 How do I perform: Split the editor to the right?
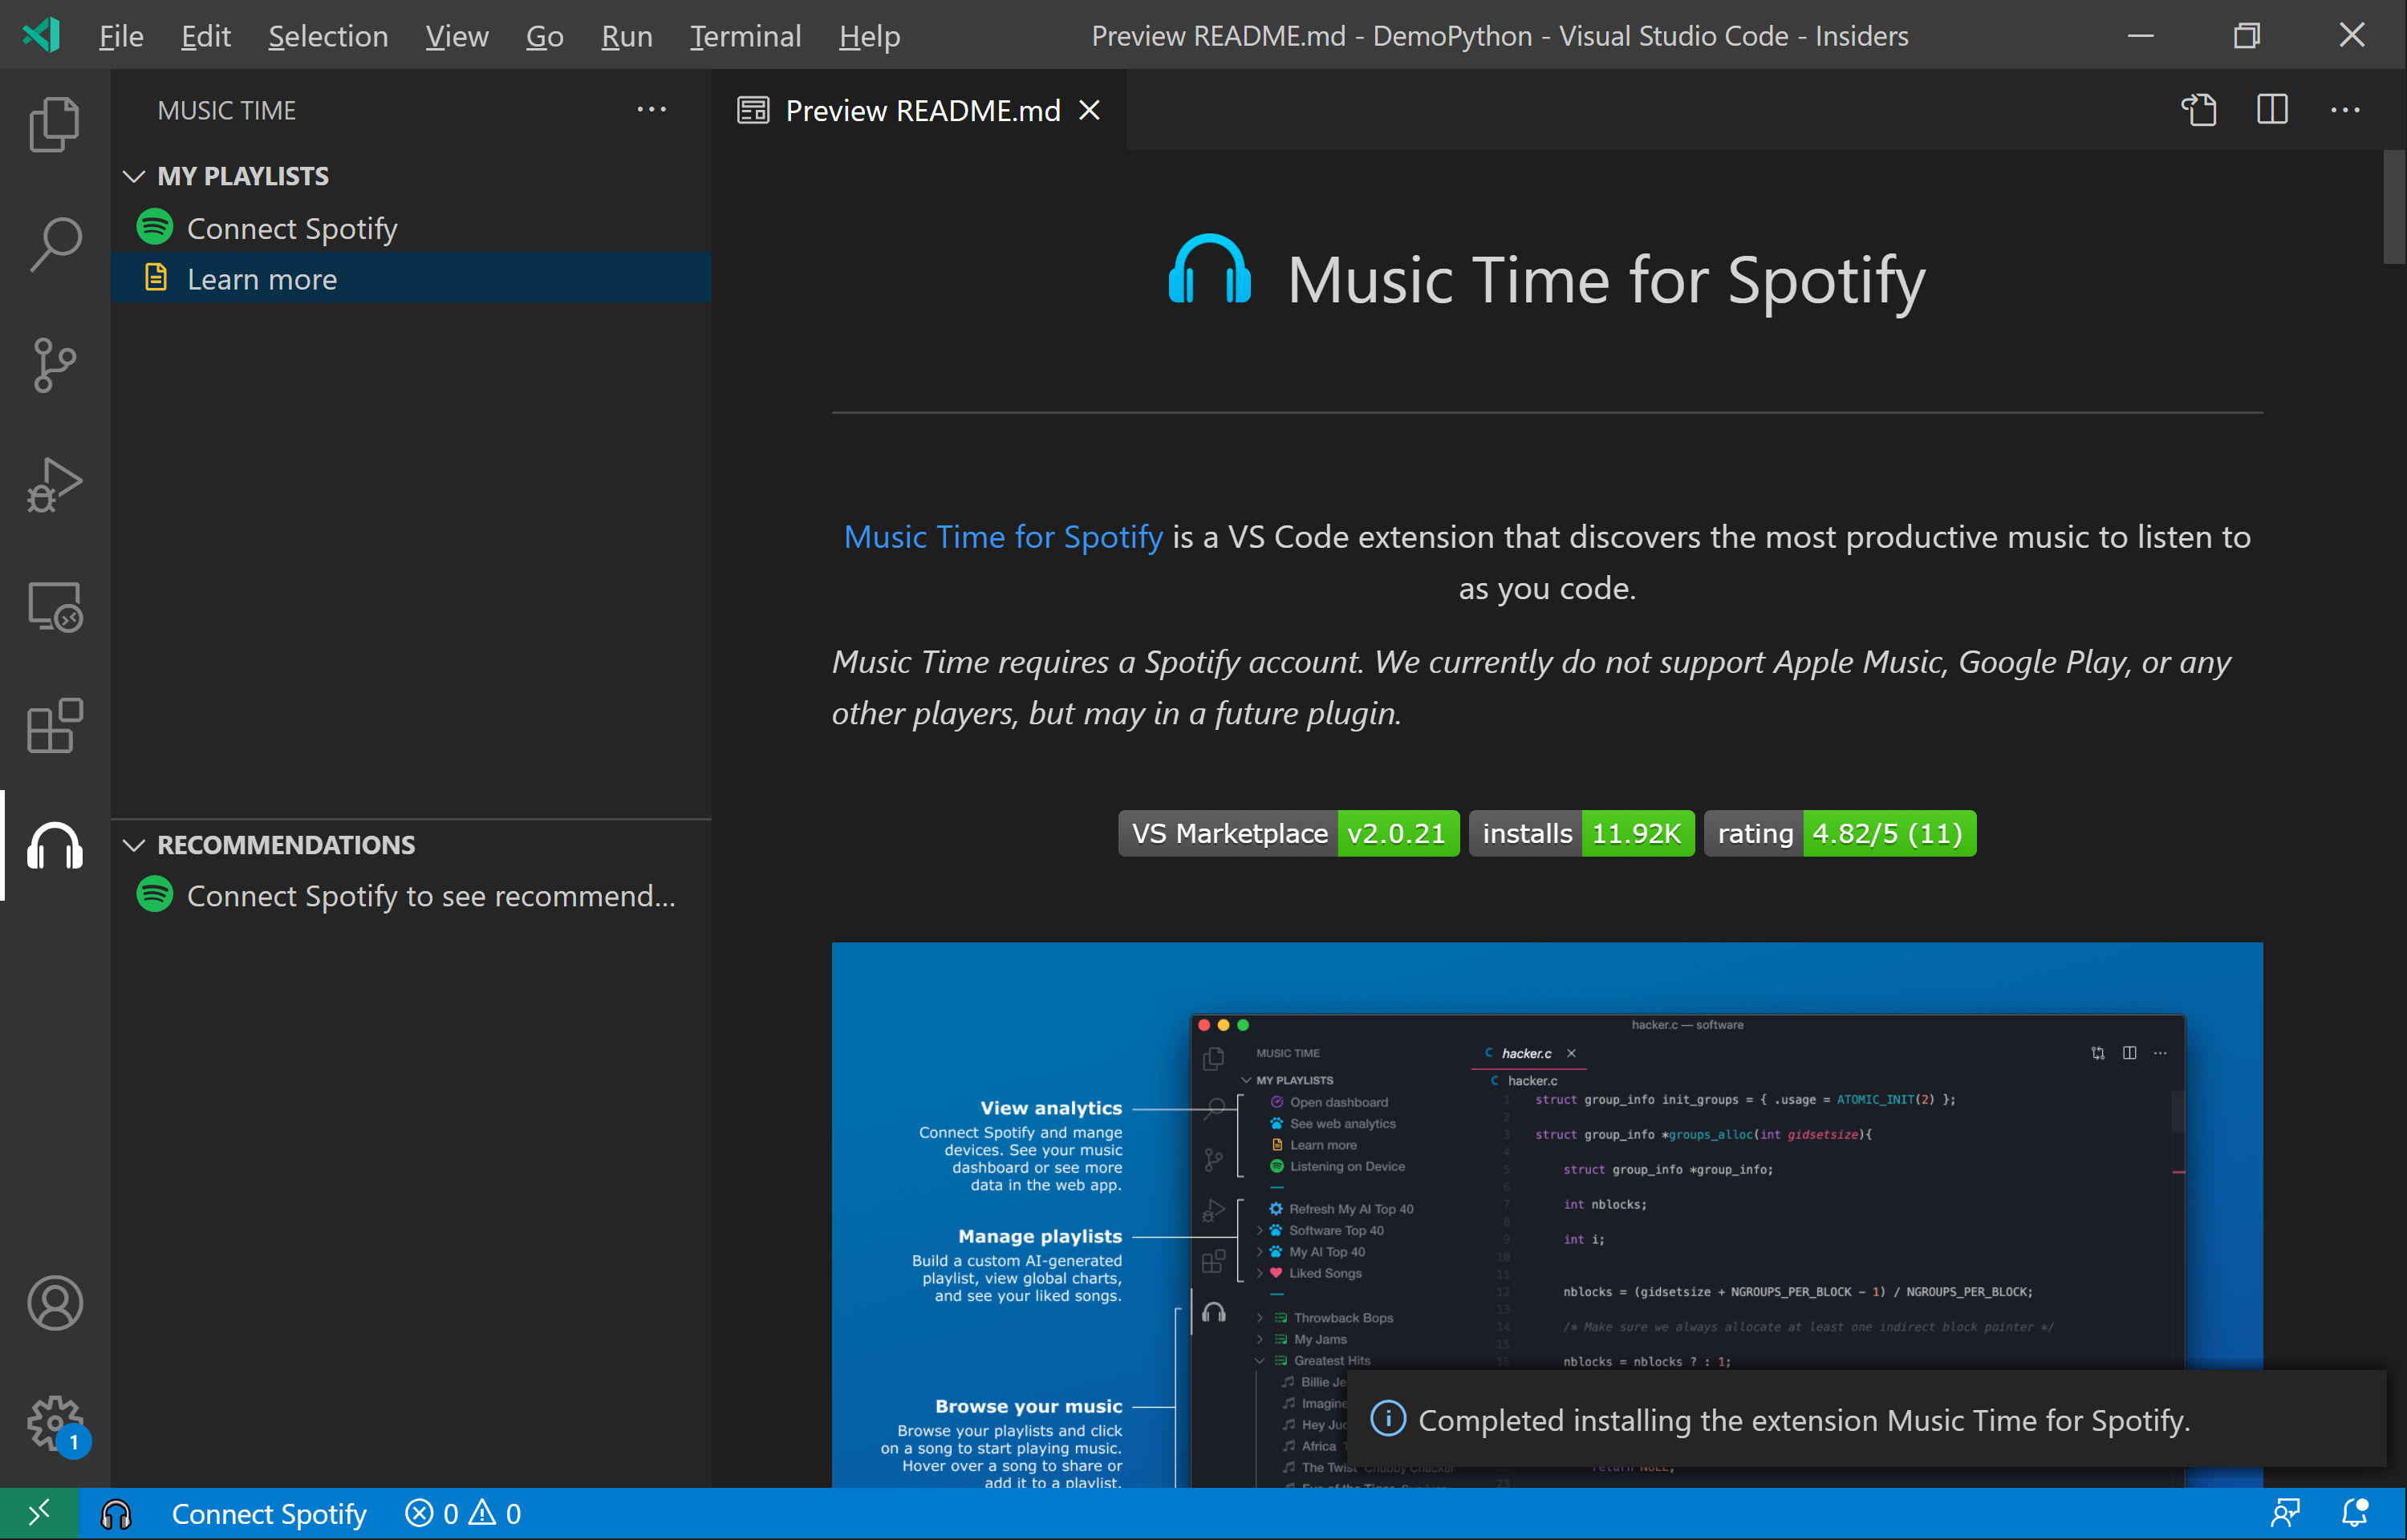(2271, 109)
